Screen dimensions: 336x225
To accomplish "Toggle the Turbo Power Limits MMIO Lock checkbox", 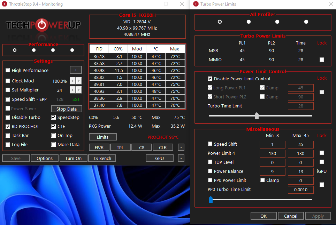I will (x=322, y=60).
